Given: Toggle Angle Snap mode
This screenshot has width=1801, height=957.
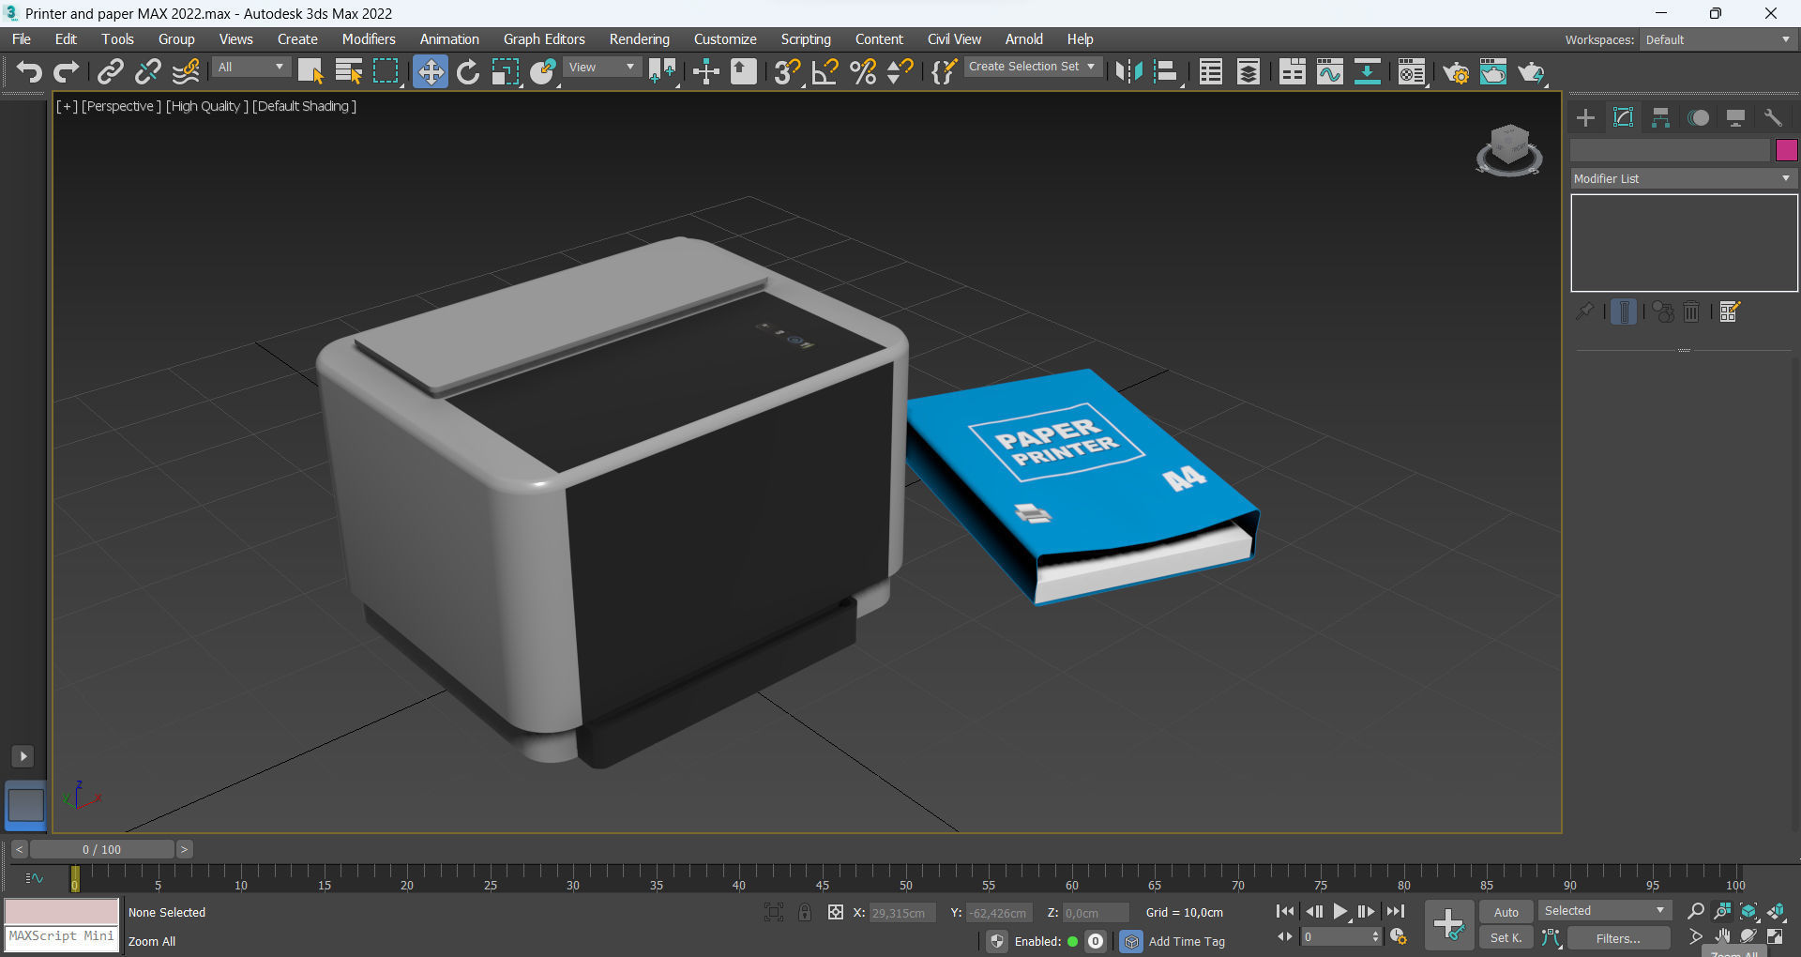Looking at the screenshot, I should point(824,71).
